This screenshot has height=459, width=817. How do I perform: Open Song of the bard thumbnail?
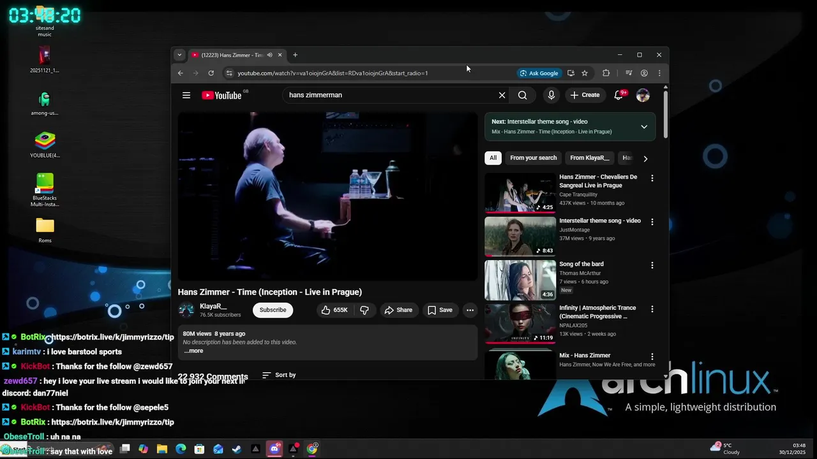coord(520,280)
